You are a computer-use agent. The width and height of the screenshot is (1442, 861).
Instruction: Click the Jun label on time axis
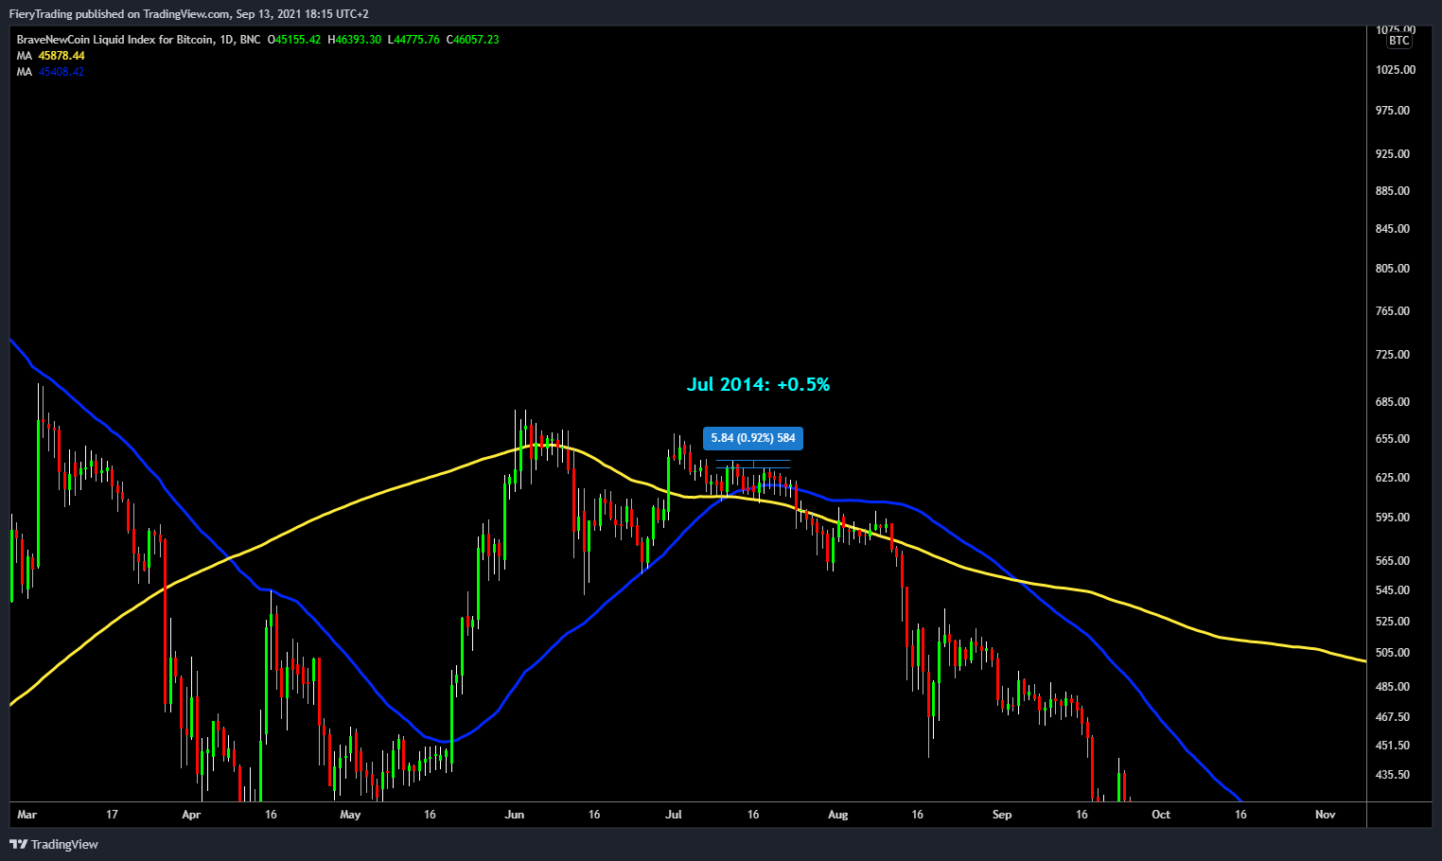(515, 815)
